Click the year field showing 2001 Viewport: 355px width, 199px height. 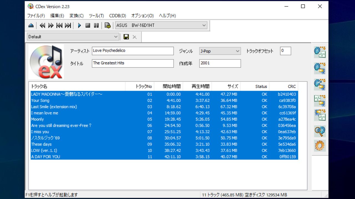[220, 63]
